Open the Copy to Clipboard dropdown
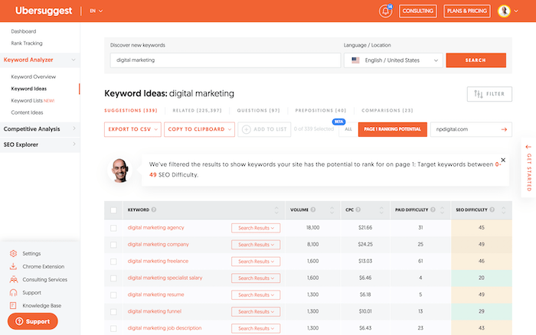The image size is (536, 335). 199,129
